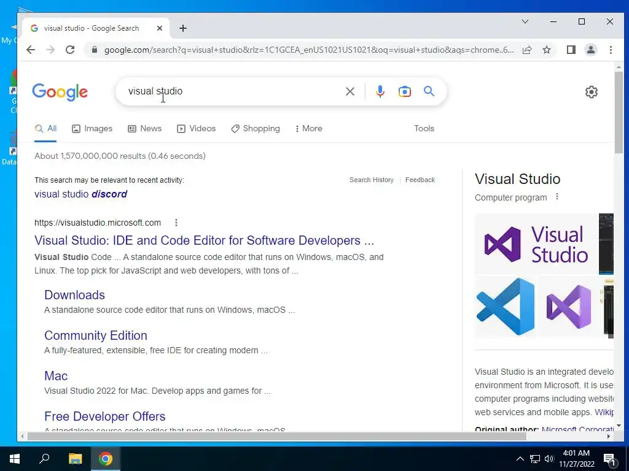Viewport: 629px width, 471px height.
Task: Click the Google logo
Action: tap(60, 92)
